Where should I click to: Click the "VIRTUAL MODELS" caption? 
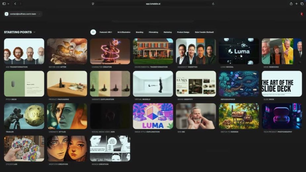click(x=143, y=99)
